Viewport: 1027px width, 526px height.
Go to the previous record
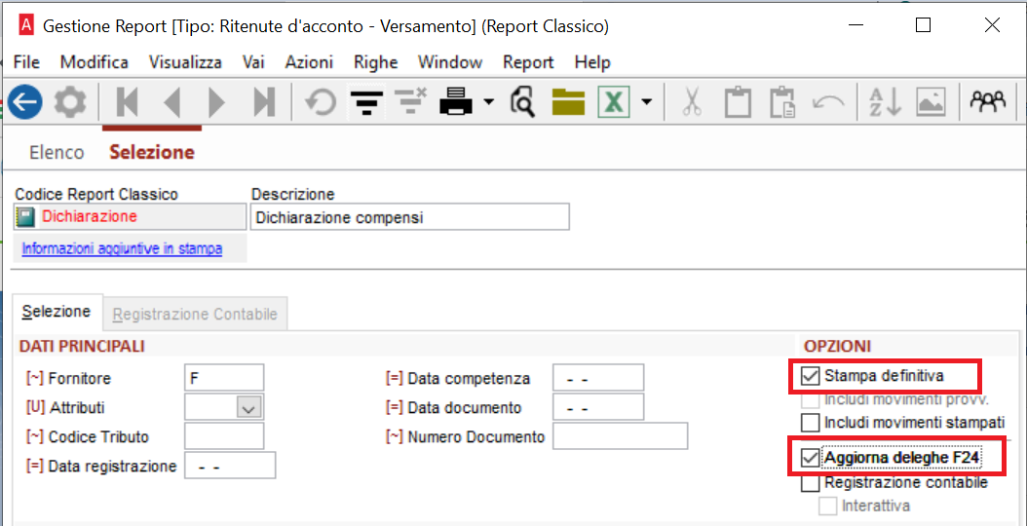(x=171, y=102)
